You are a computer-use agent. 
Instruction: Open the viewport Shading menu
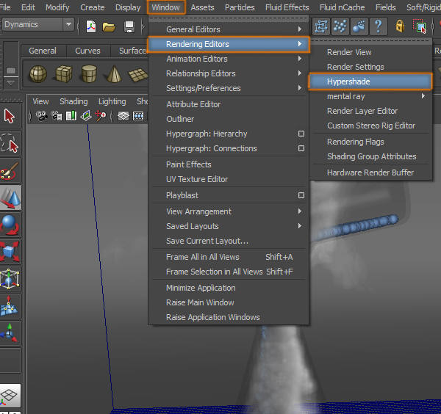pyautogui.click(x=73, y=101)
